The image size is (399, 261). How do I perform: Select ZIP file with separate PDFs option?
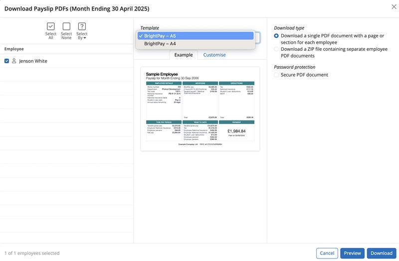pyautogui.click(x=276, y=49)
